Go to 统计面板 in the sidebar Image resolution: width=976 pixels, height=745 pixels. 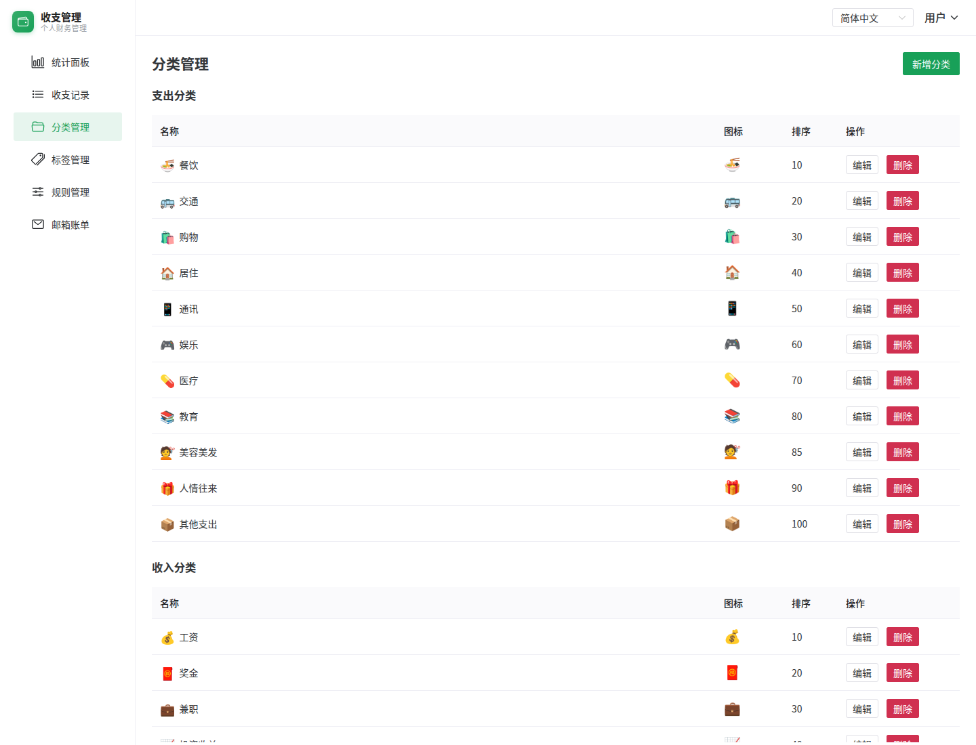(68, 62)
